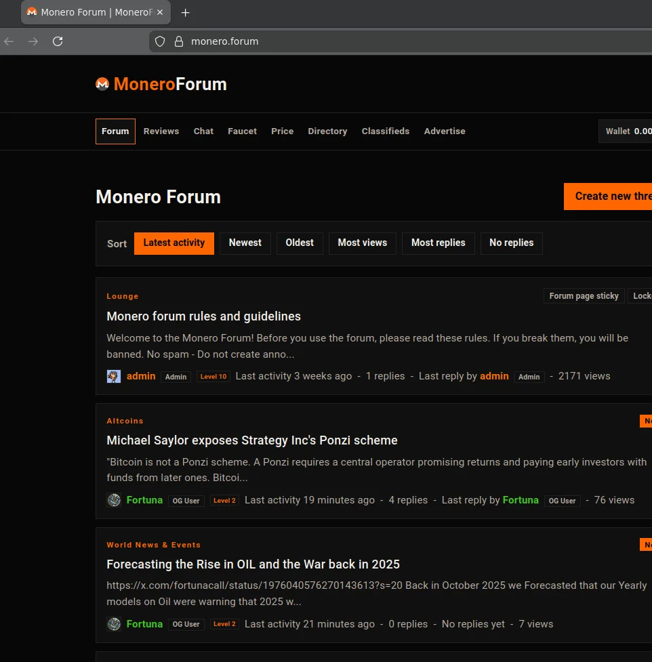Viewport: 652px width, 662px height.
Task: Sort threads by Newest
Action: 245,243
